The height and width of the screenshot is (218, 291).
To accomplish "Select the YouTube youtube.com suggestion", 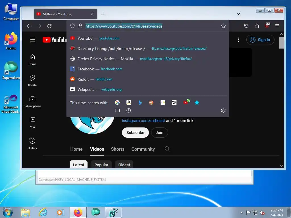I will [148, 38].
